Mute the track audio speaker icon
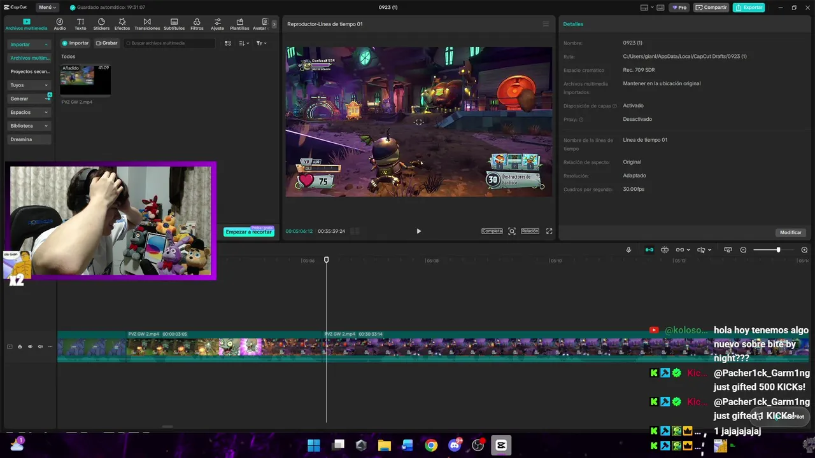Image resolution: width=815 pixels, height=458 pixels. coord(40,347)
